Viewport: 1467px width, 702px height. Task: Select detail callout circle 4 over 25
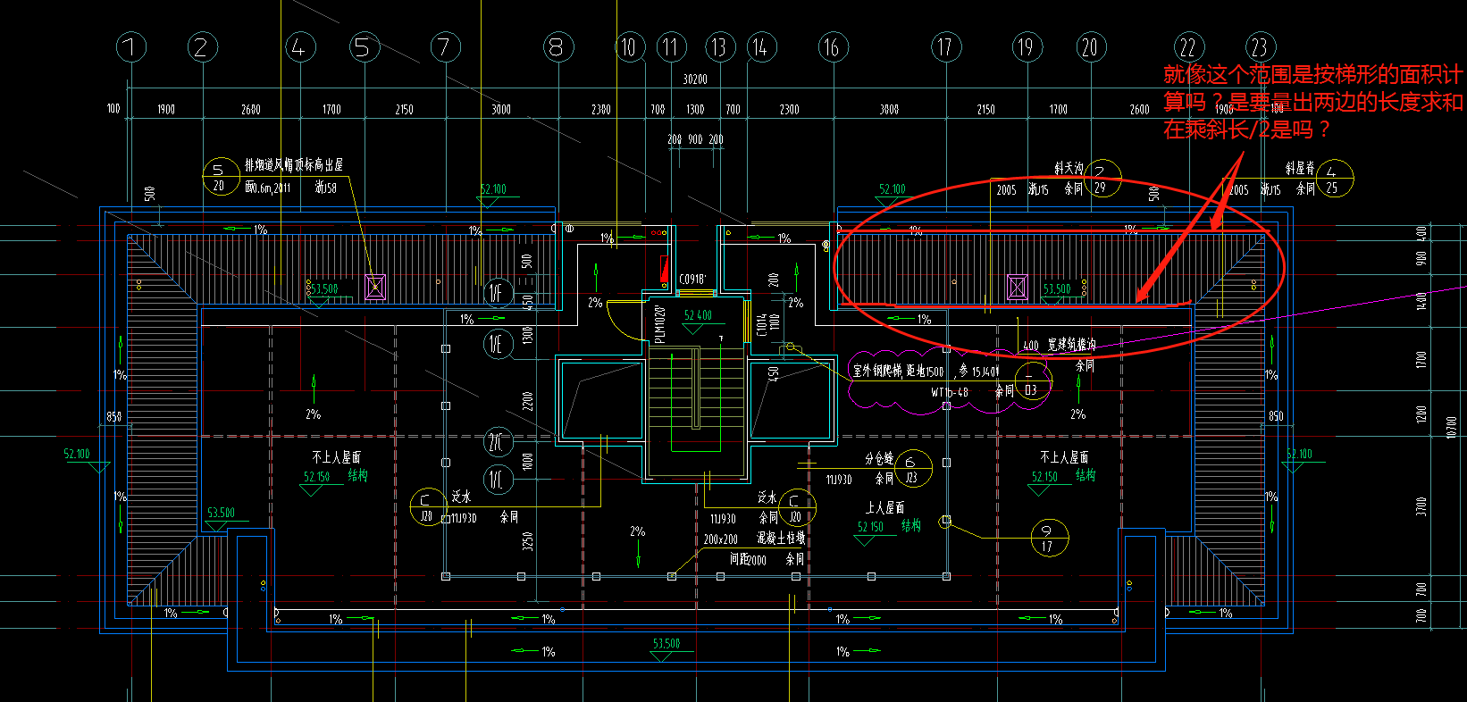point(1334,180)
